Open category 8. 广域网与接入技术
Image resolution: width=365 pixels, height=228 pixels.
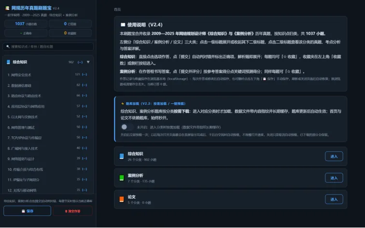(x=48, y=148)
